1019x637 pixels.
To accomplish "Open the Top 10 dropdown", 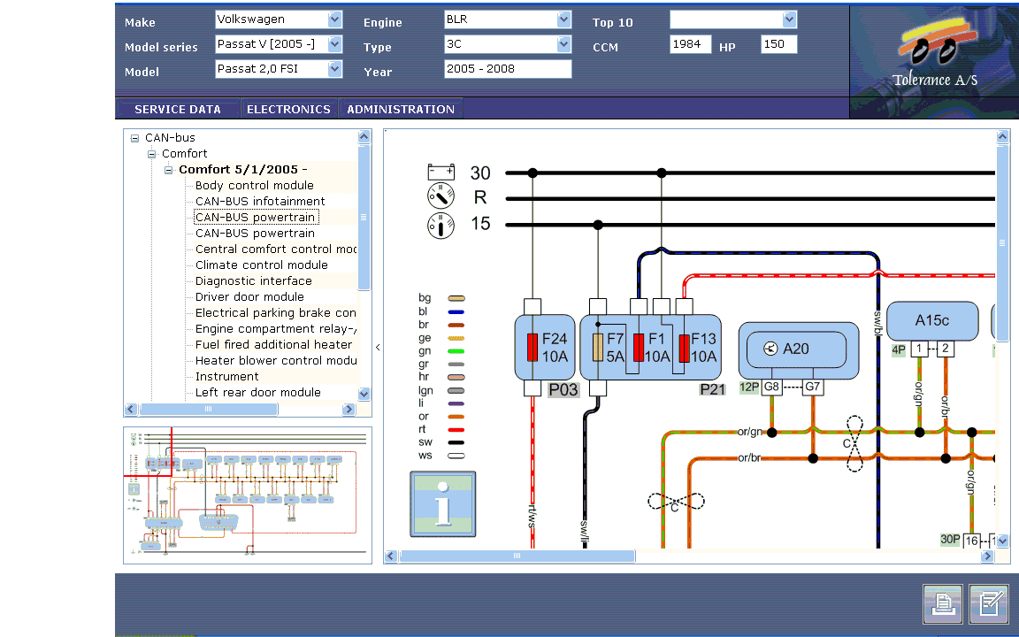I will tap(790, 19).
